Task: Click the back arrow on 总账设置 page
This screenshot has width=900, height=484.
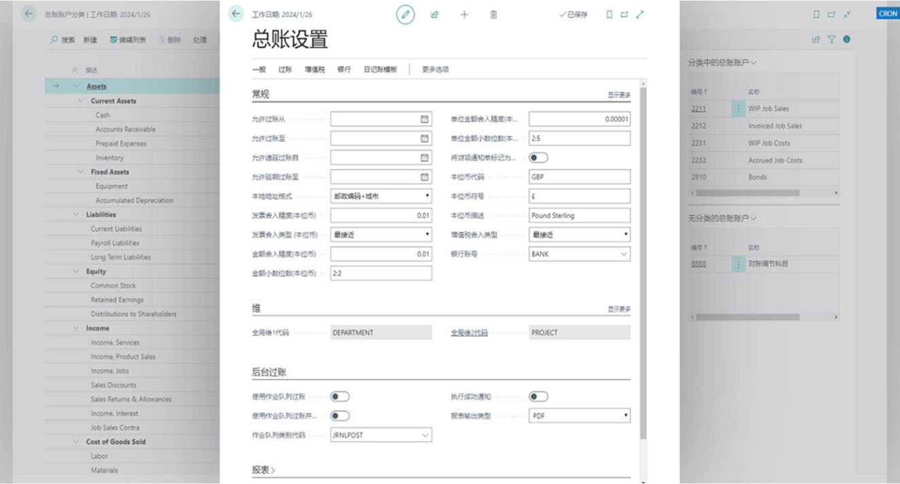Action: pos(235,14)
